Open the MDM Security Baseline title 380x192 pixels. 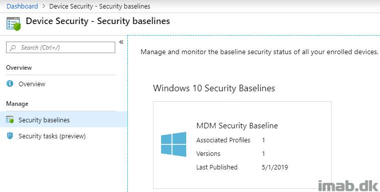(237, 126)
